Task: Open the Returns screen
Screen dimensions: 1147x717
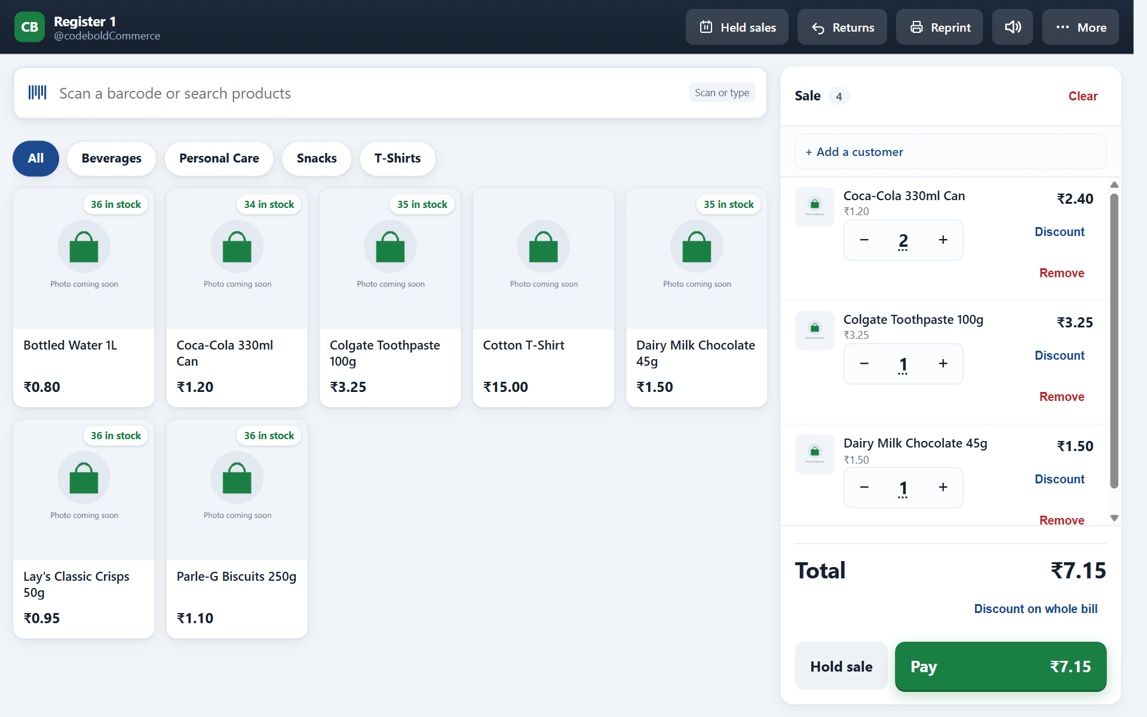Action: [842, 27]
